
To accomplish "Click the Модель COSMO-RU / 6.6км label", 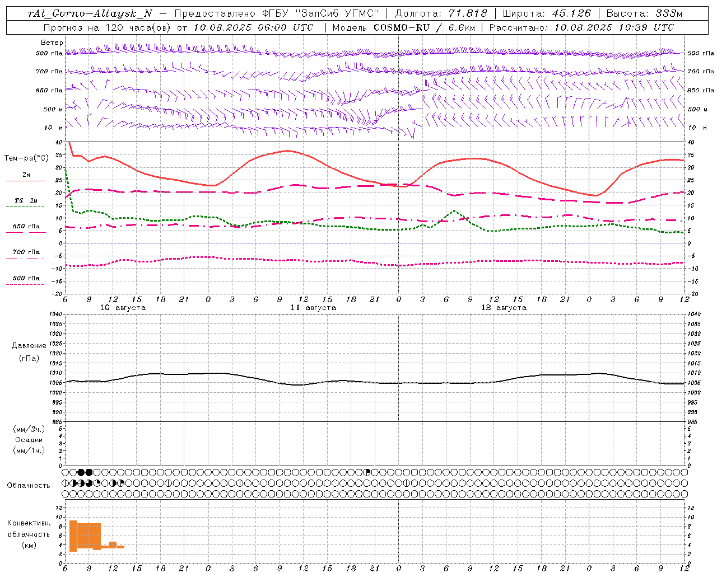I will click(x=403, y=27).
